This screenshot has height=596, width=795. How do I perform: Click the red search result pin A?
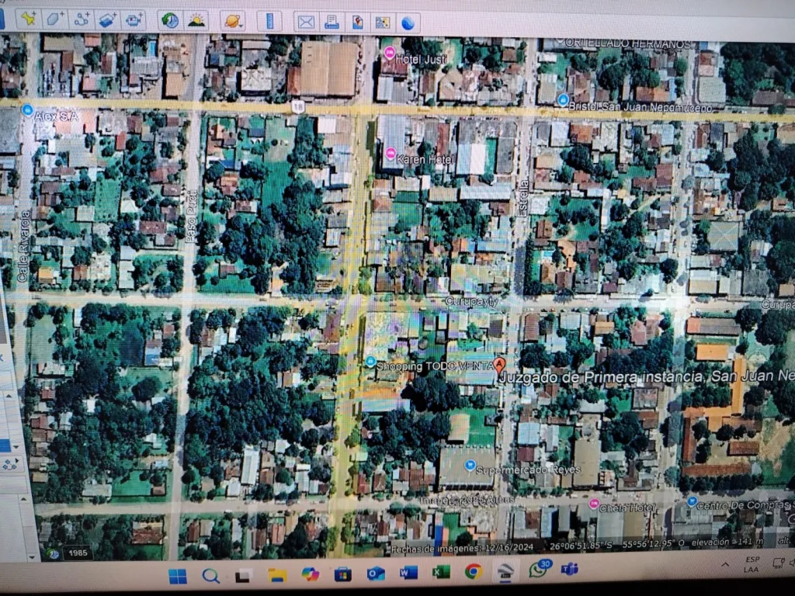click(x=499, y=365)
